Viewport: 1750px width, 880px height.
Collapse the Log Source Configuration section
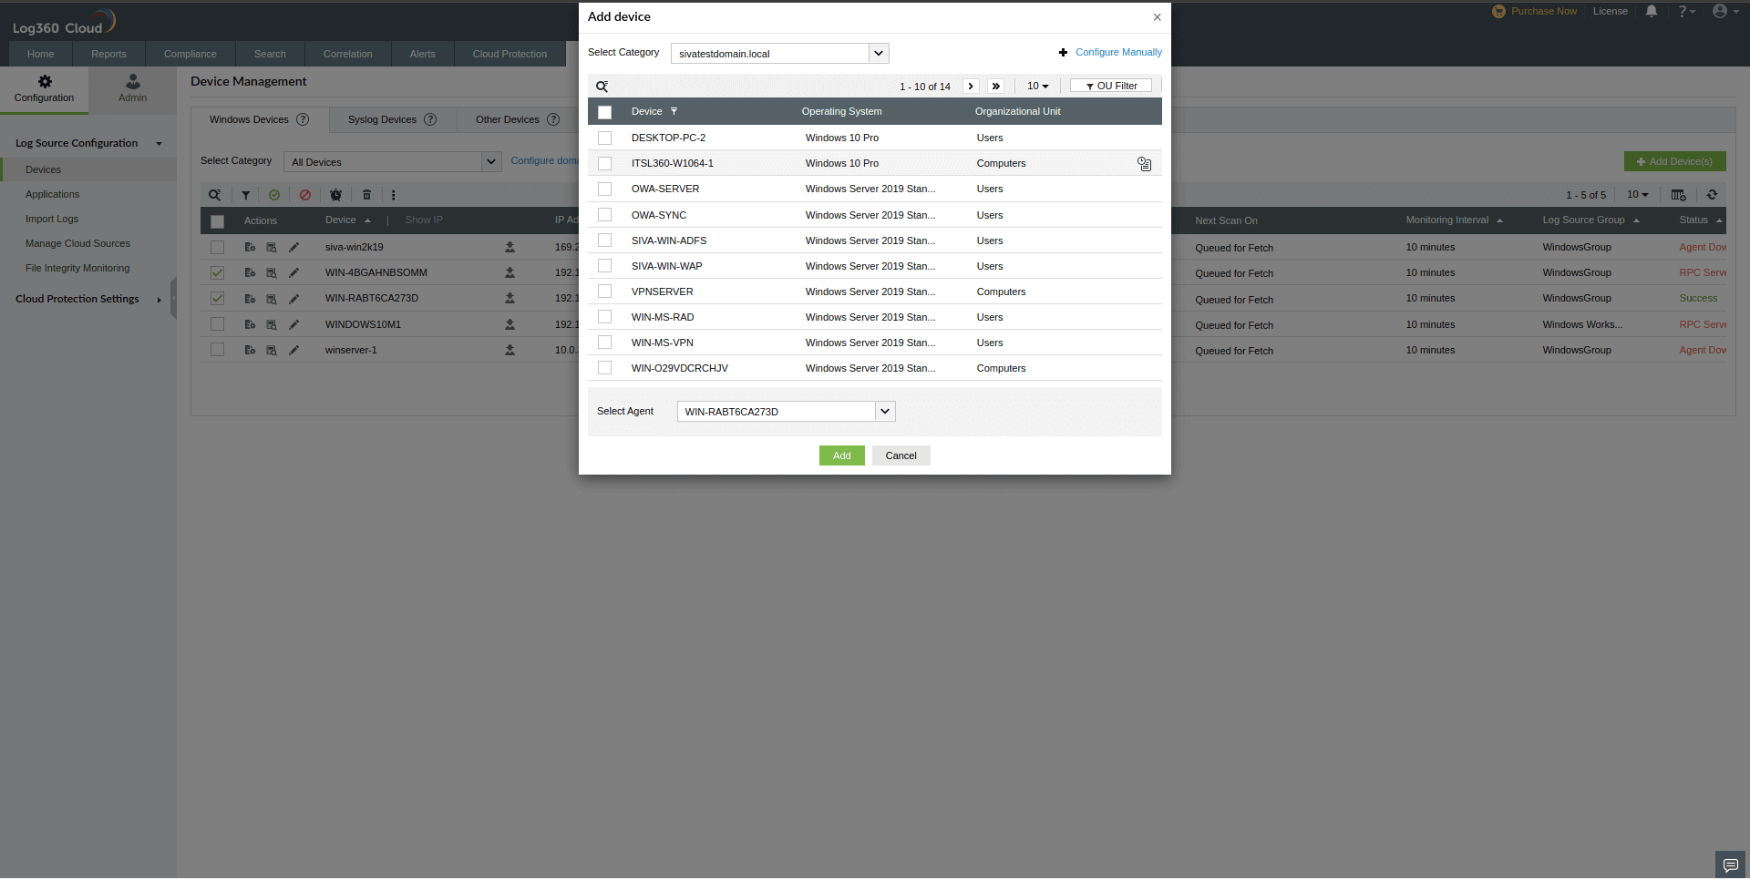click(x=159, y=144)
